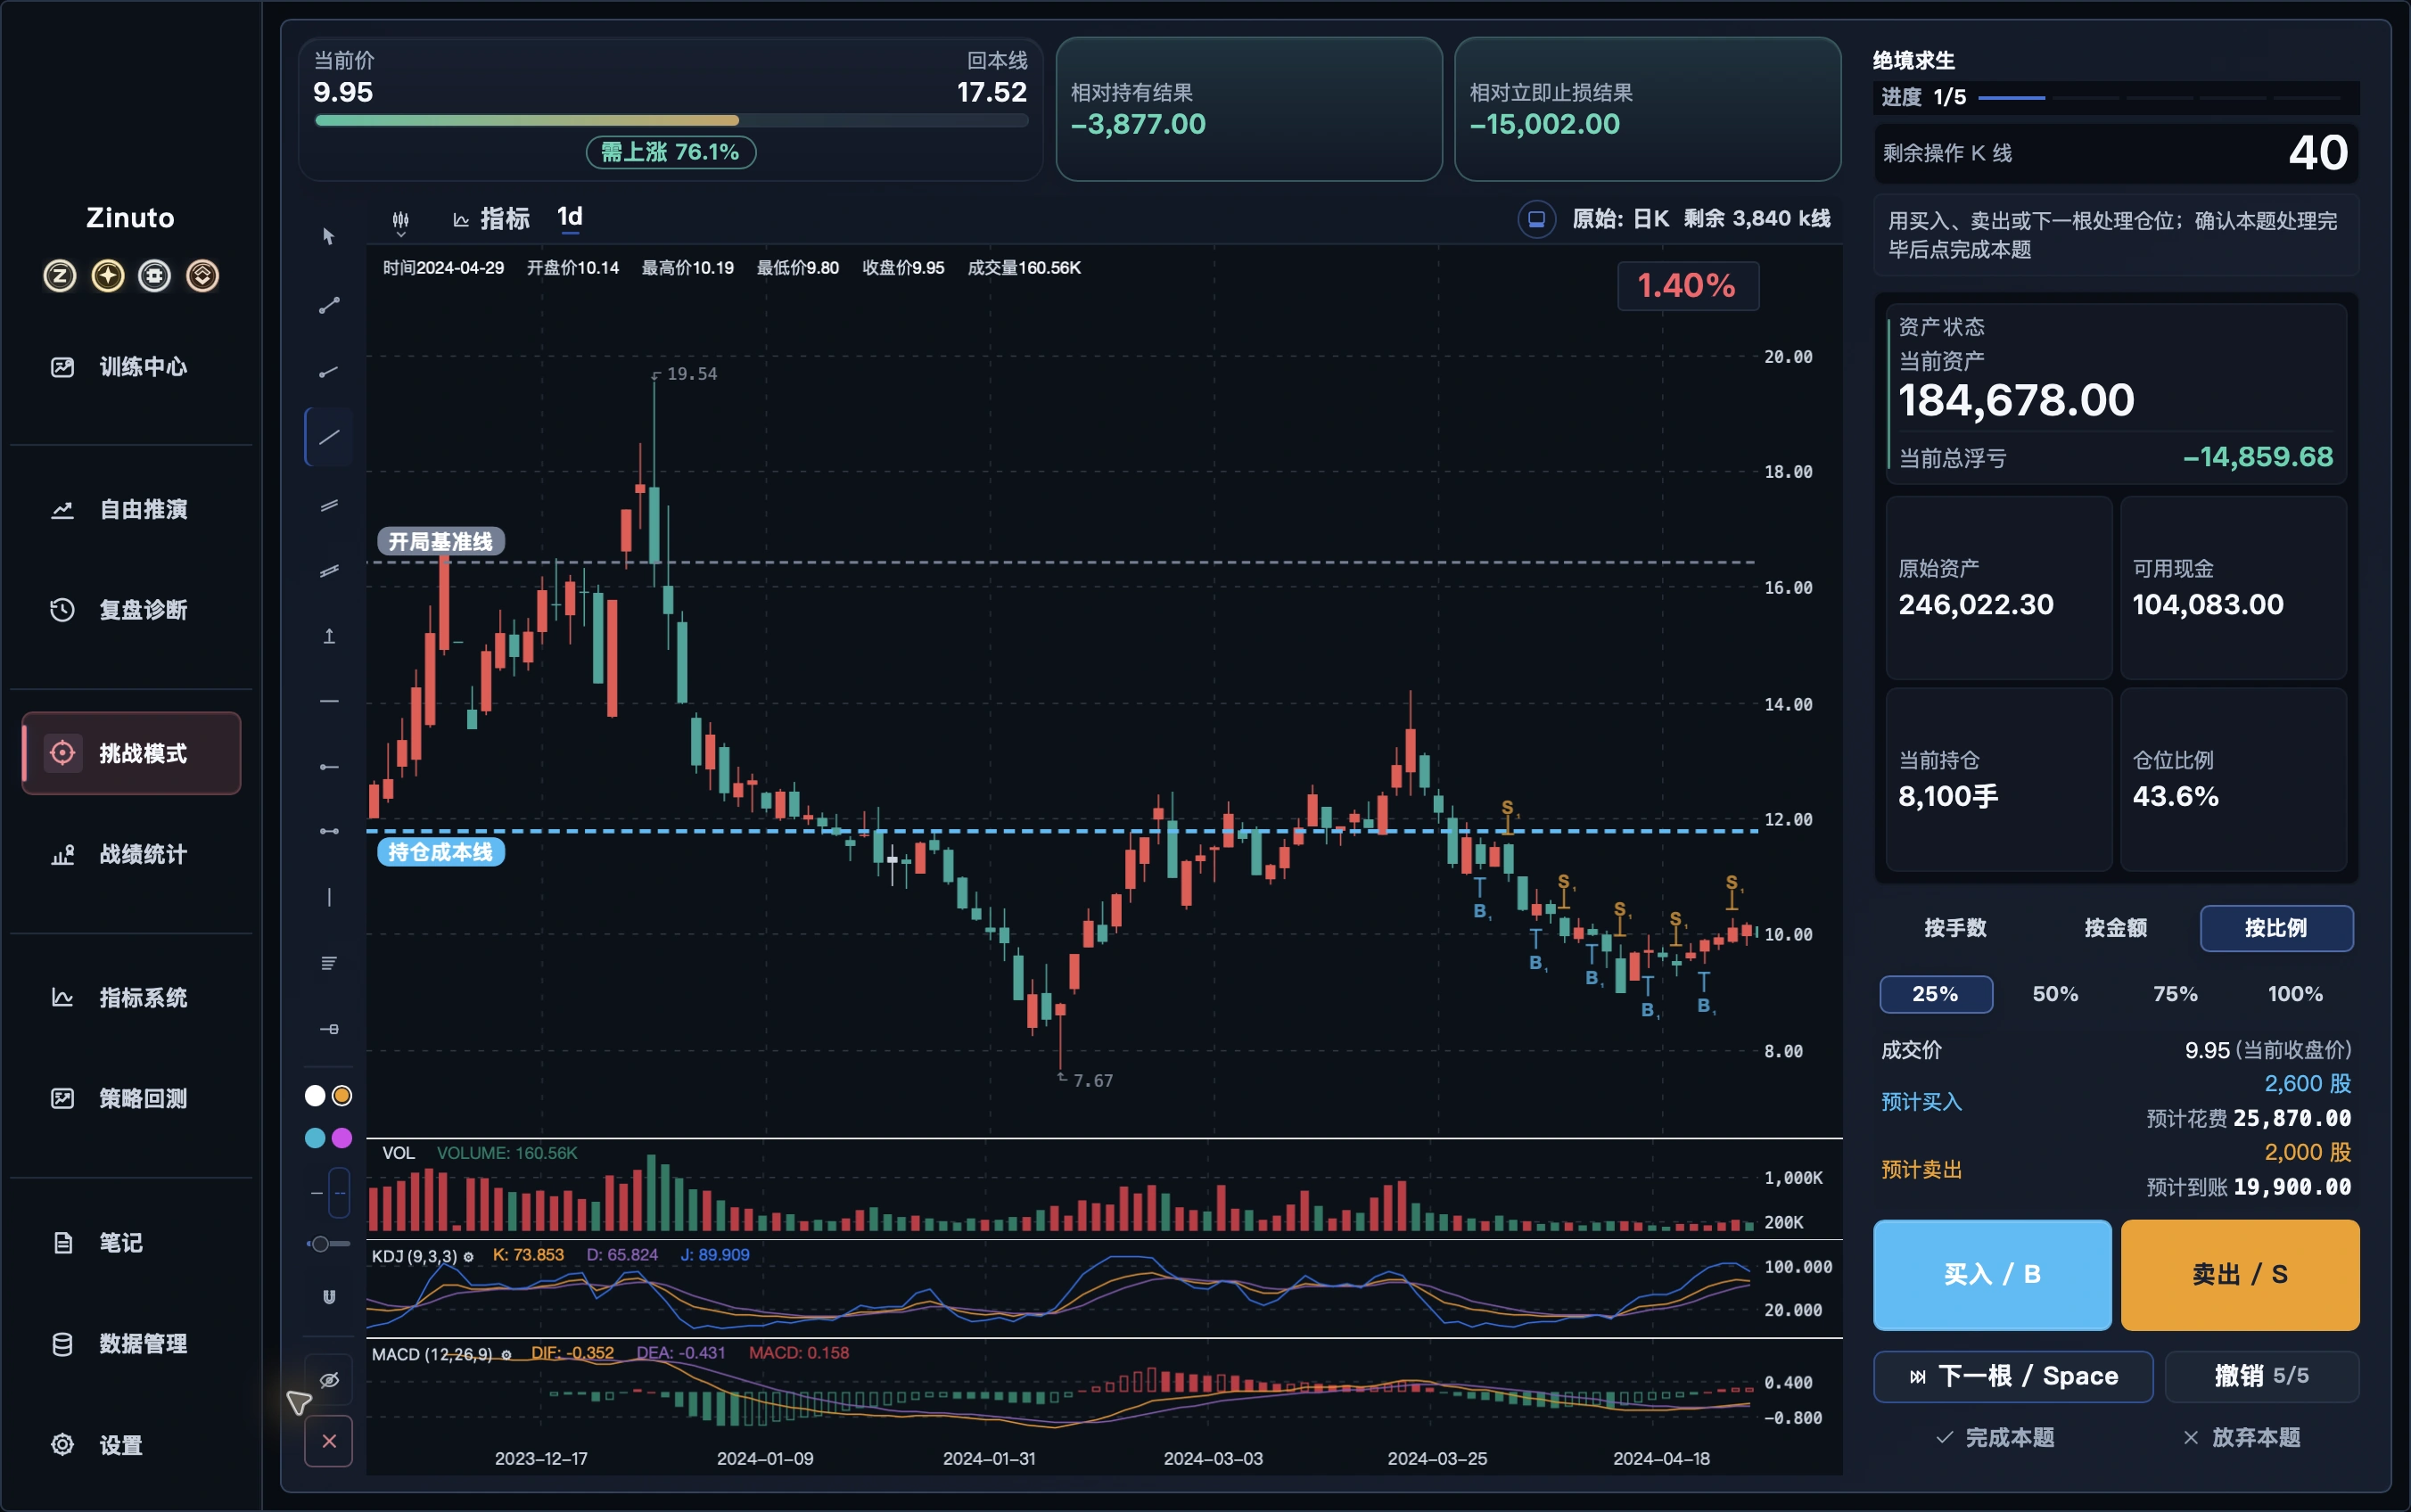Hide chart drawings with the eye icon
The height and width of the screenshot is (1512, 2411).
point(328,1380)
